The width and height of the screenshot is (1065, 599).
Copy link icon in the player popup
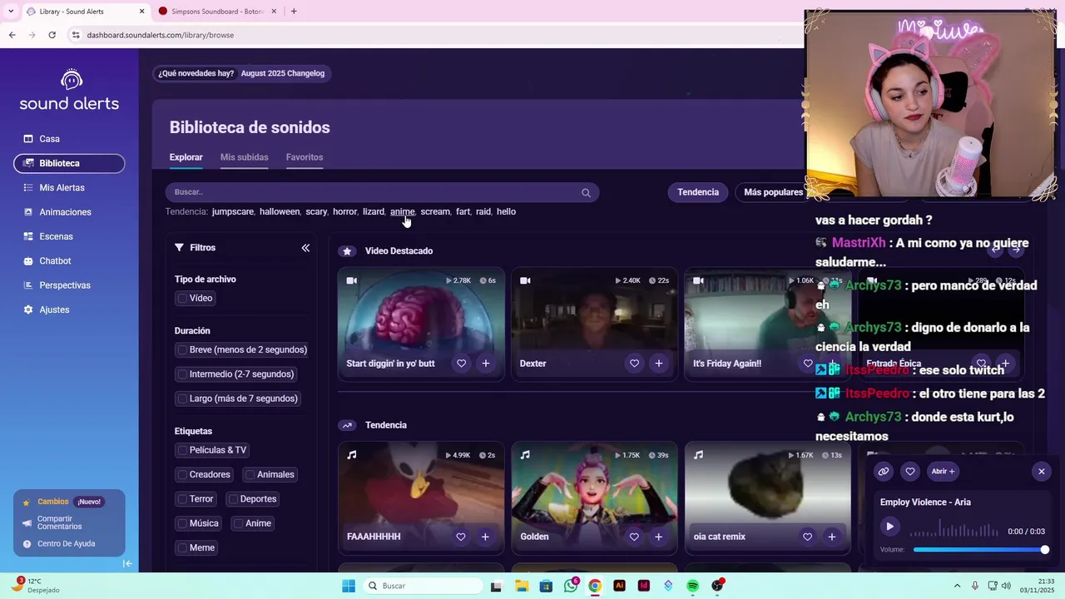pyautogui.click(x=884, y=472)
